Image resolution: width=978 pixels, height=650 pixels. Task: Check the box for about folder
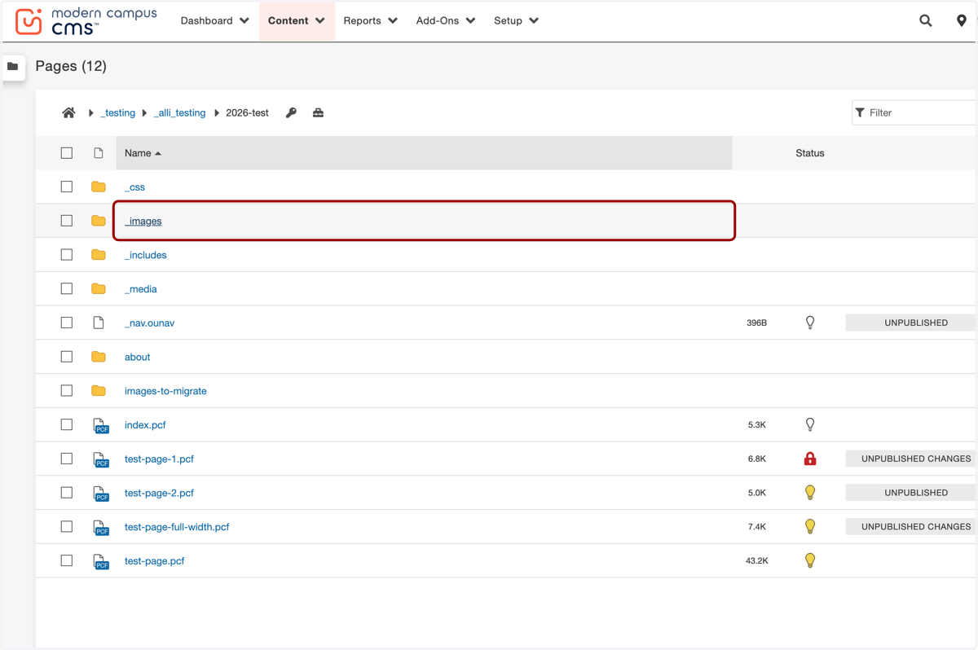(67, 357)
